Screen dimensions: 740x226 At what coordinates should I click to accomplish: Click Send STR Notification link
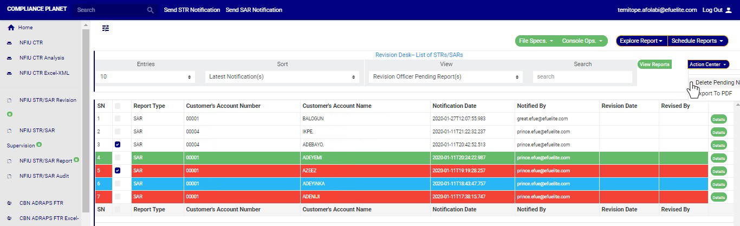(x=192, y=10)
